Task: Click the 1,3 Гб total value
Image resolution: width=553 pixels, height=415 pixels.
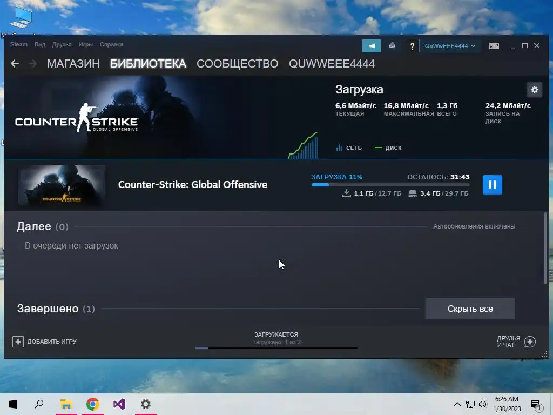Action: (447, 105)
